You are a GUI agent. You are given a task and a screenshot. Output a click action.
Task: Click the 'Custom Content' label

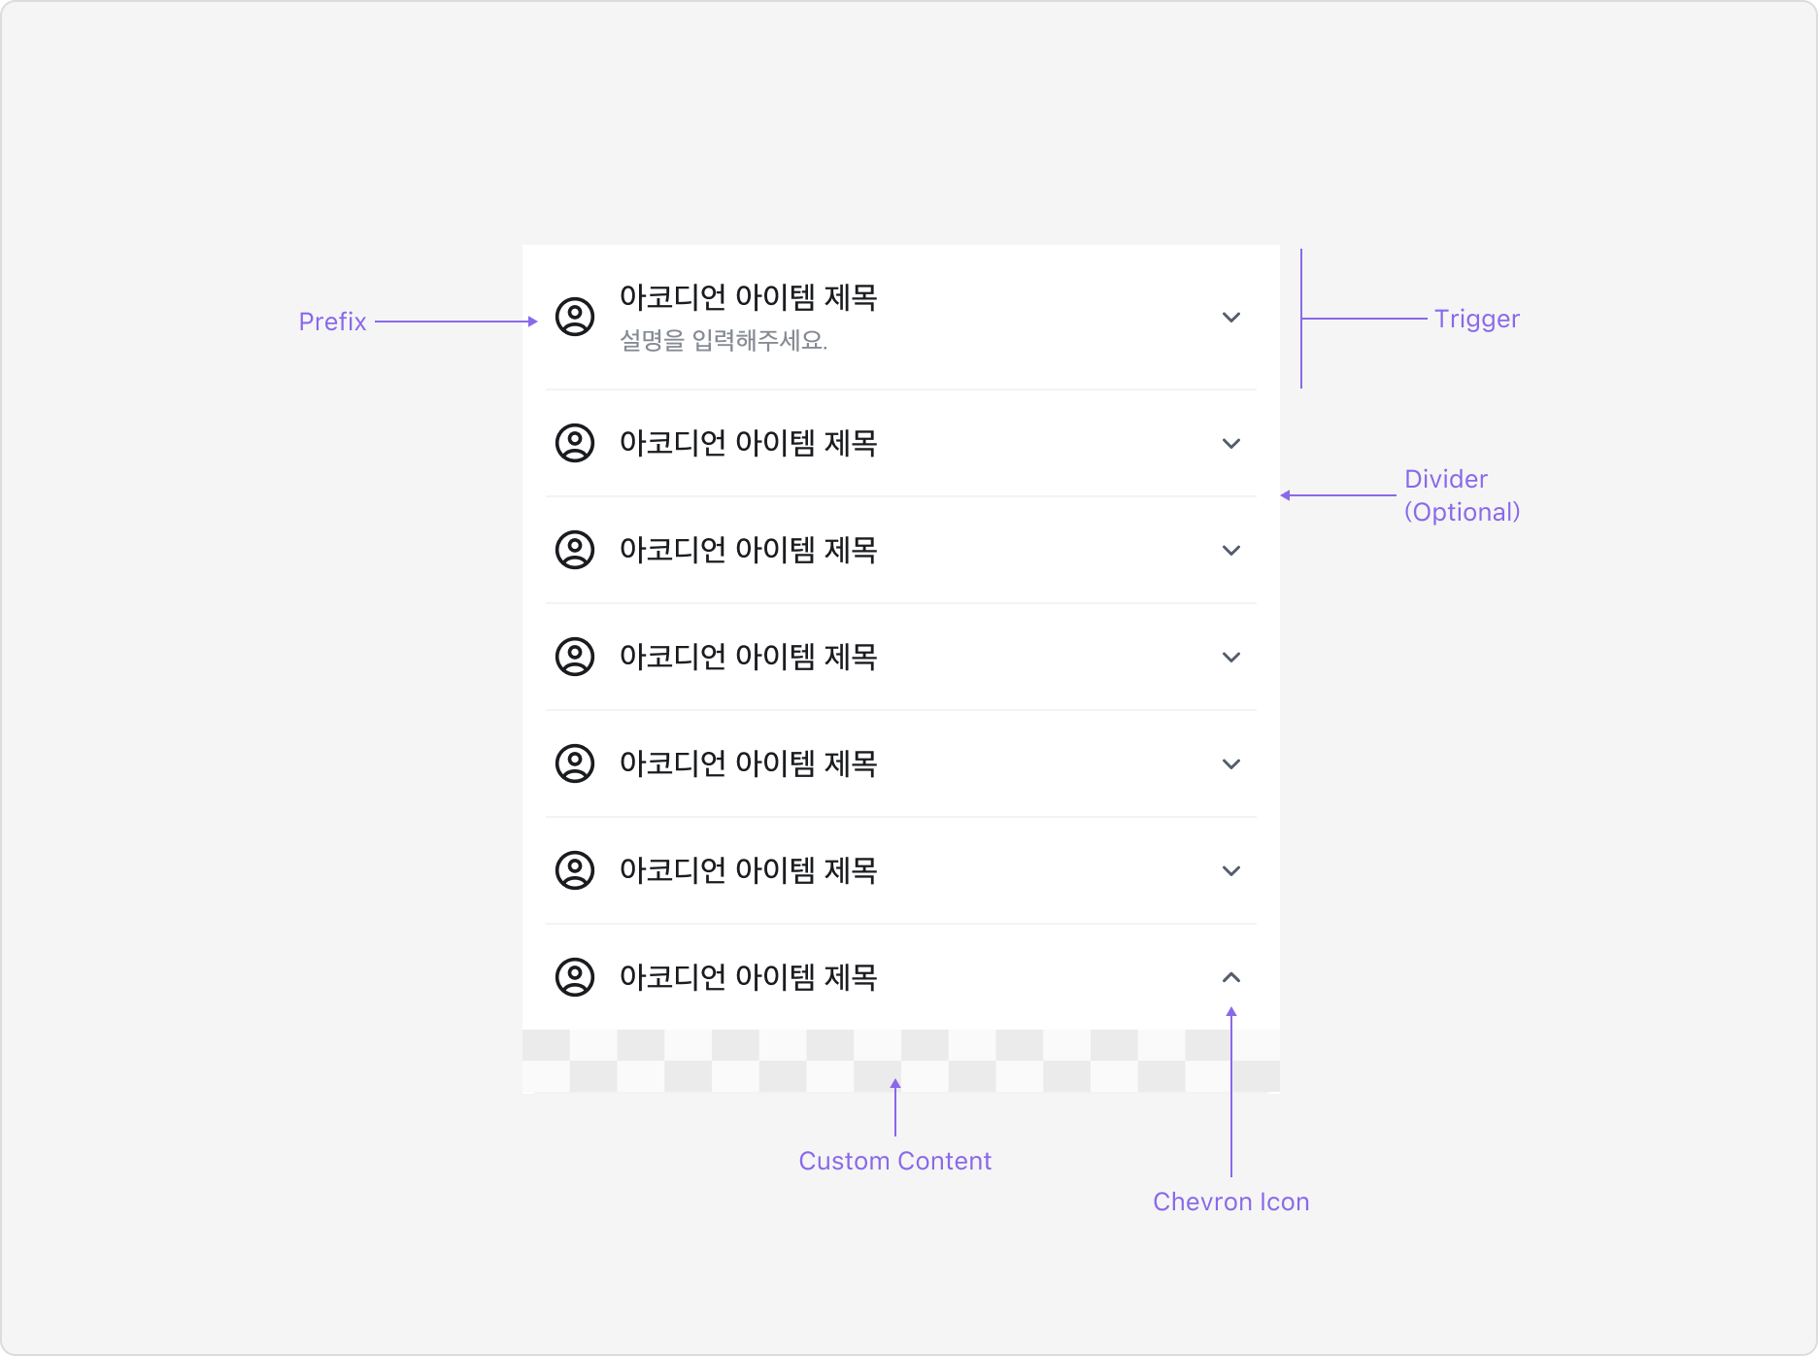coord(894,1161)
